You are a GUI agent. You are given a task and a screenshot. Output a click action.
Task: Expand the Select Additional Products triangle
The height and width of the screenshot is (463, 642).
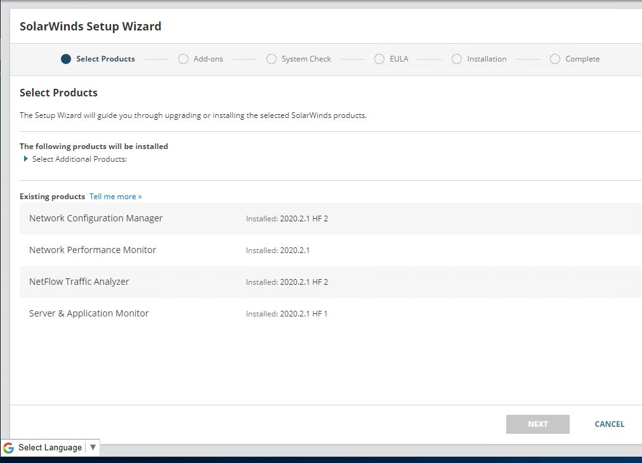26,159
